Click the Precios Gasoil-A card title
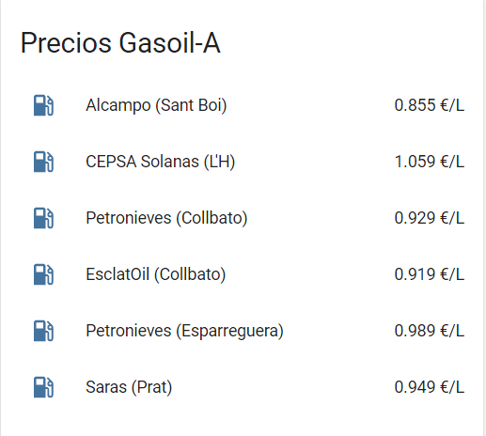Viewport: 486px width, 436px height. [x=120, y=43]
